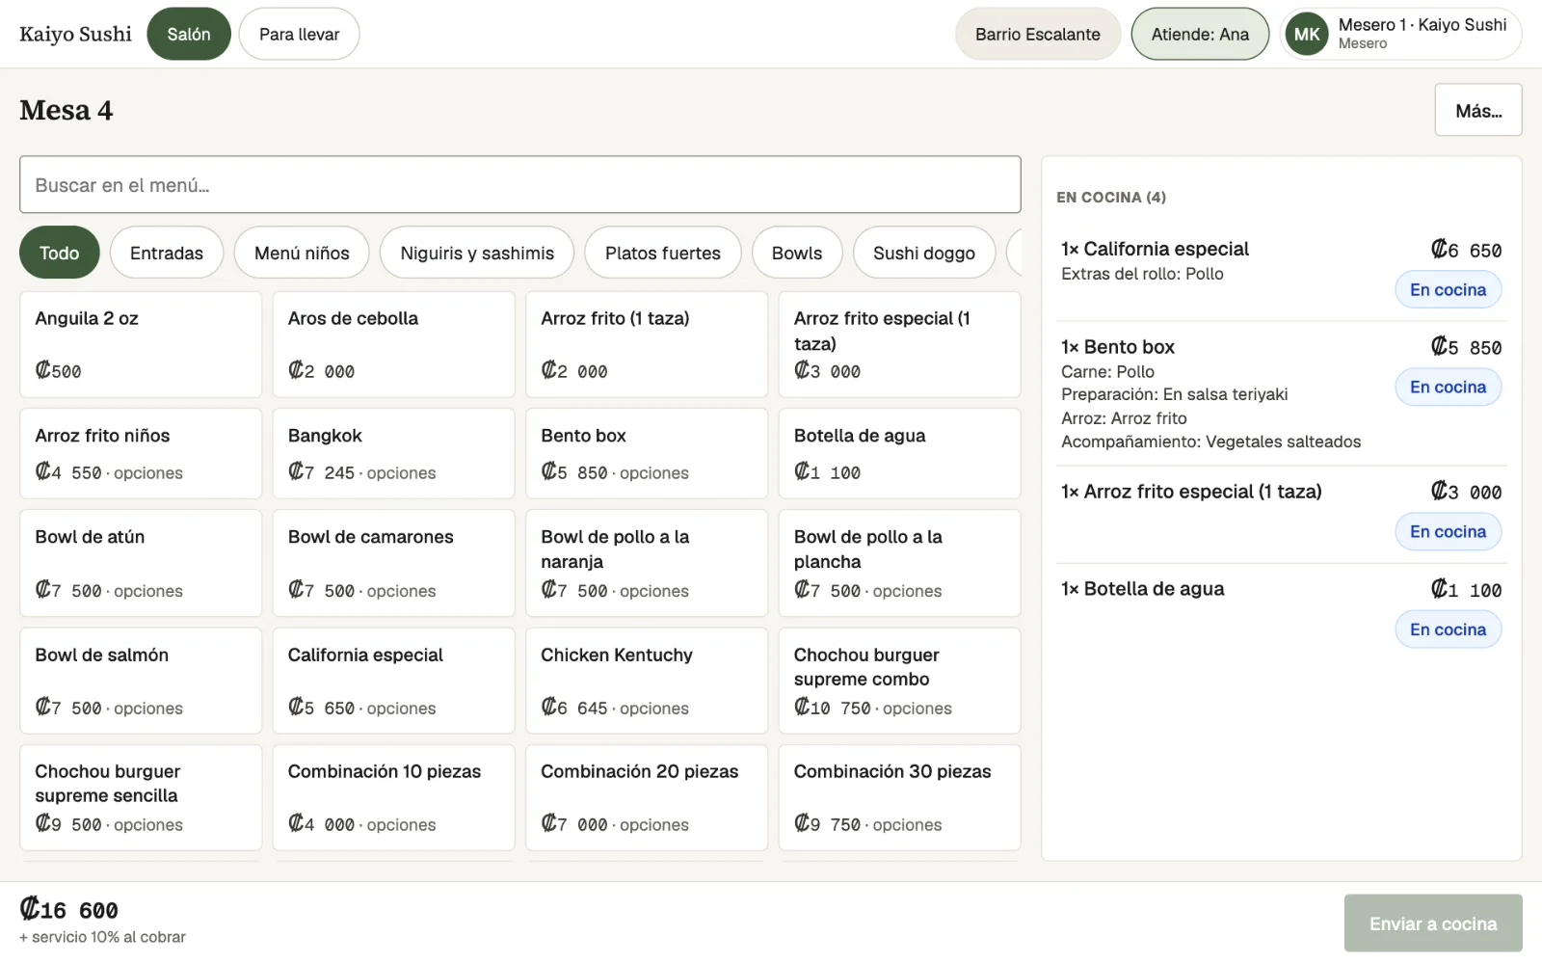Click Enviar a cocina button

[x=1433, y=924]
